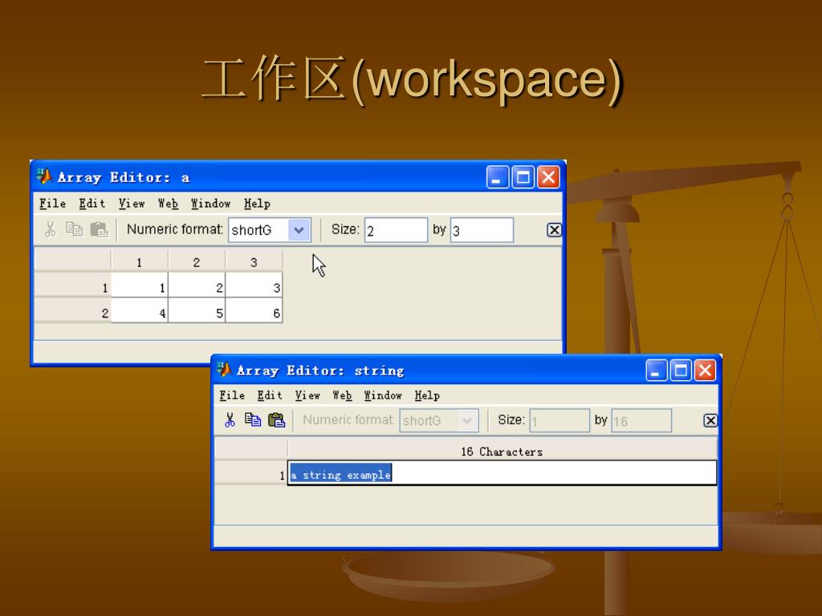Open Numeric format shortG dropdown in editor a
Screen dimensions: 822x616
(299, 230)
